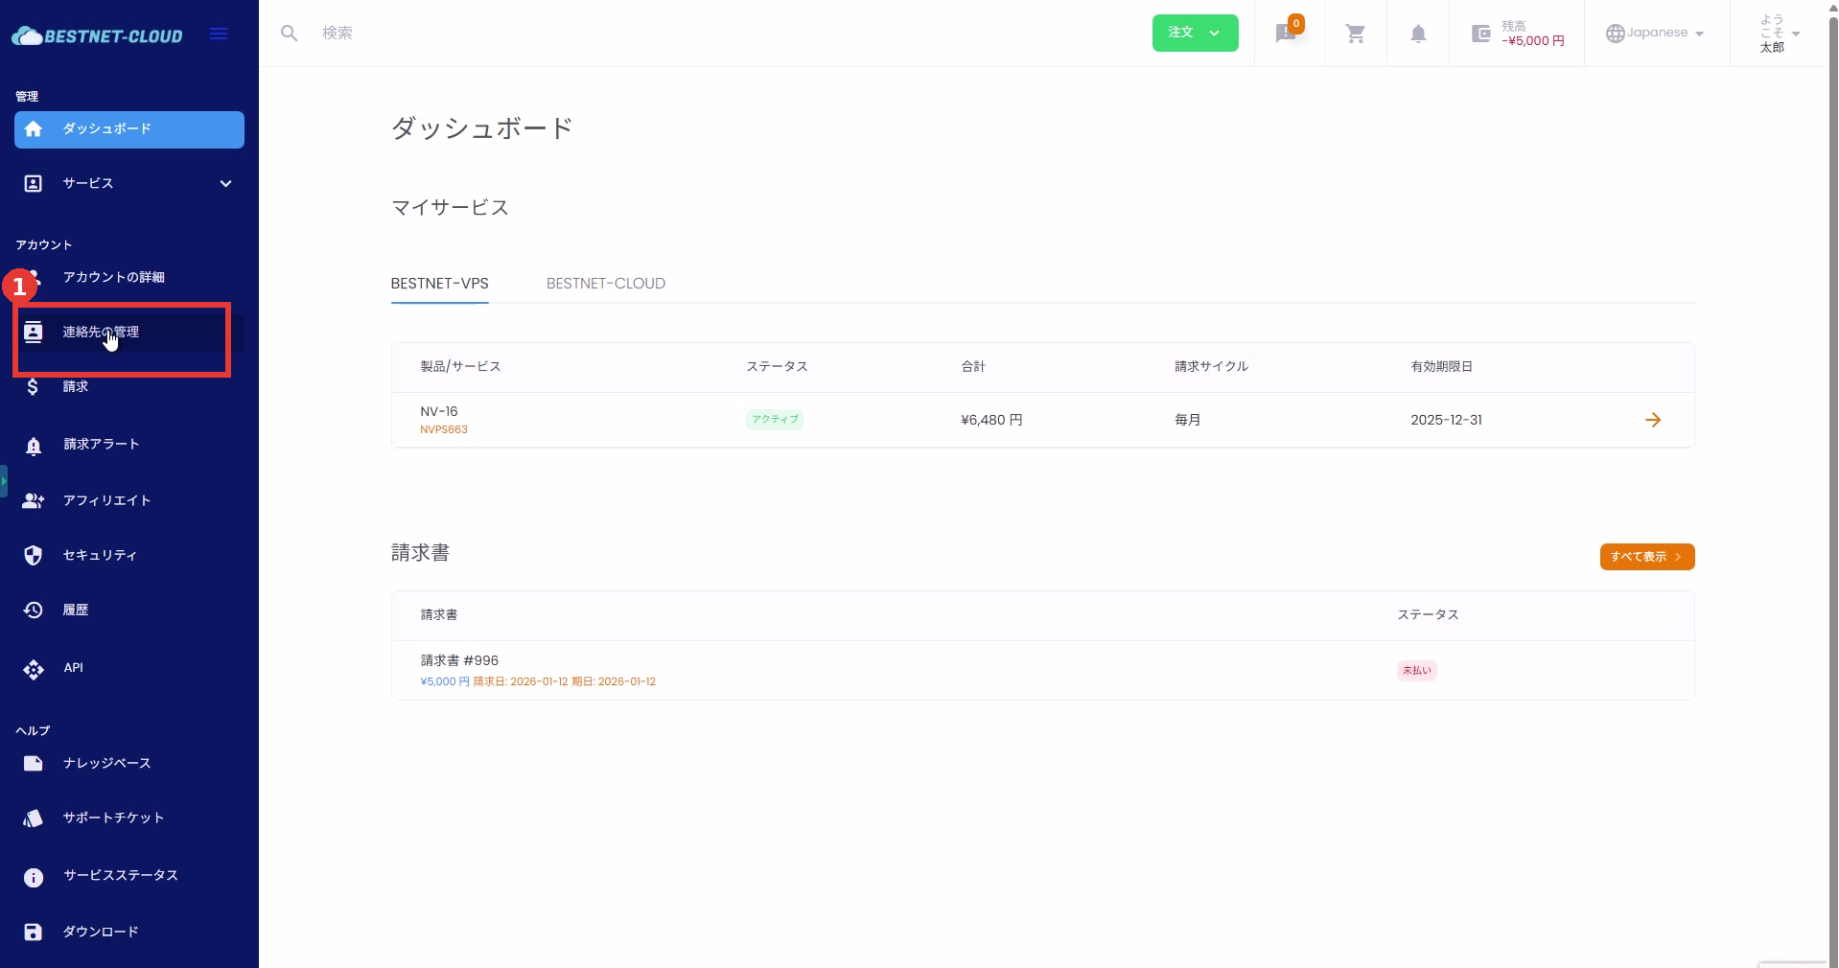Click the shopping cart icon
The height and width of the screenshot is (968, 1839).
click(1355, 34)
